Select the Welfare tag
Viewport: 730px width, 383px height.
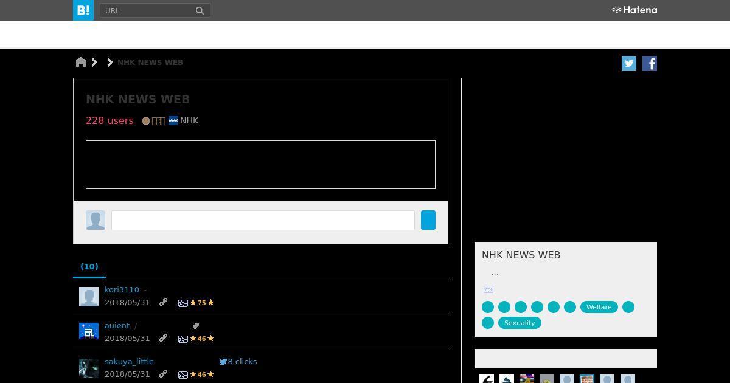tap(599, 307)
